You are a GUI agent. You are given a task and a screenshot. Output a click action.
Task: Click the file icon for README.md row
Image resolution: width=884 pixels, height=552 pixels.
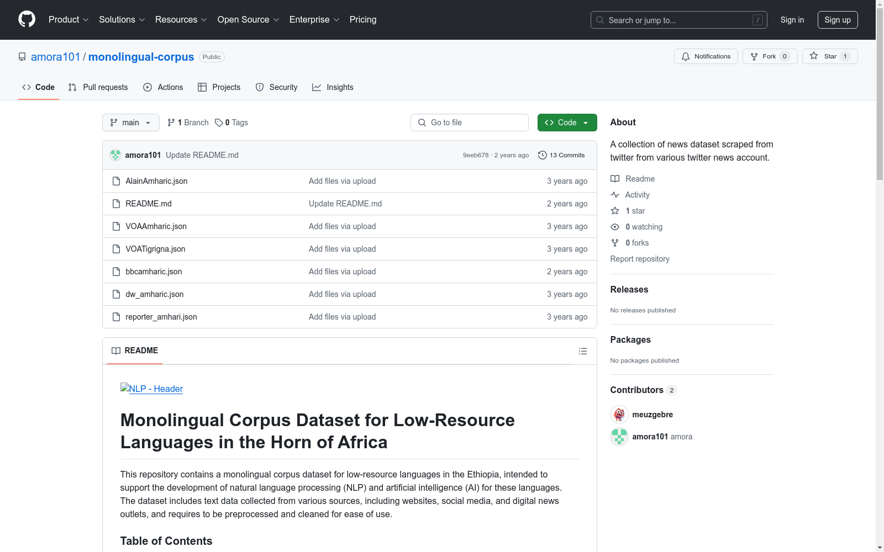coord(116,204)
